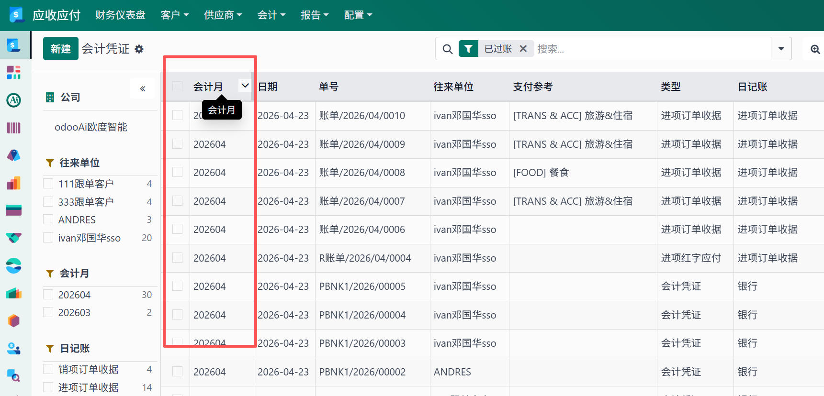Click the green filter funnel icon

[468, 49]
